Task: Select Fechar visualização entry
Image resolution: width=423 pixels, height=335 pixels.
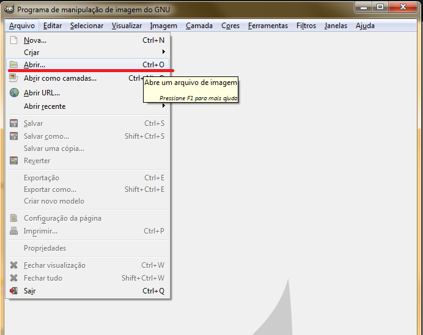Action: [87, 265]
